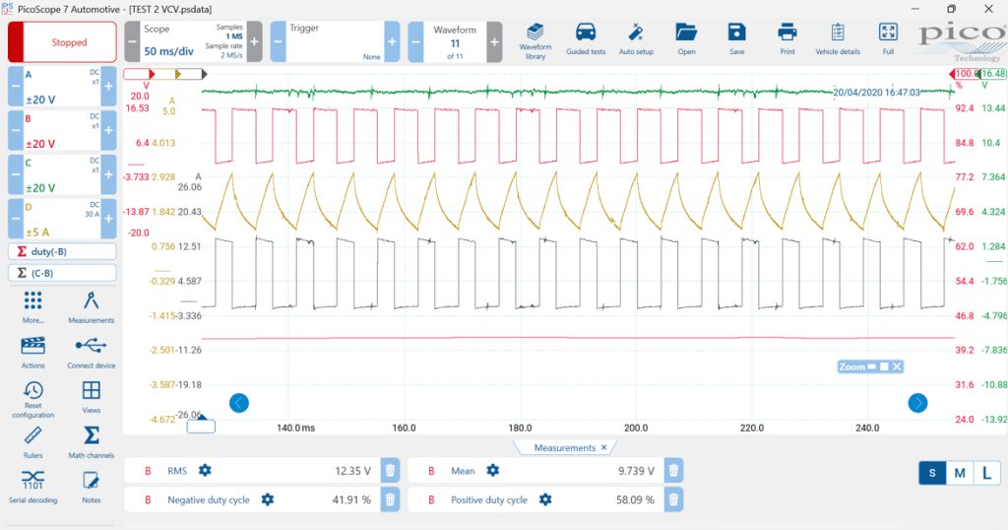Switch to Full screen view
Image resolution: width=1008 pixels, height=530 pixels.
pos(888,39)
